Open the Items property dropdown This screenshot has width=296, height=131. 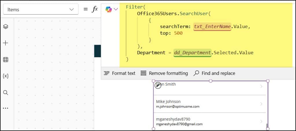pyautogui.click(x=41, y=10)
